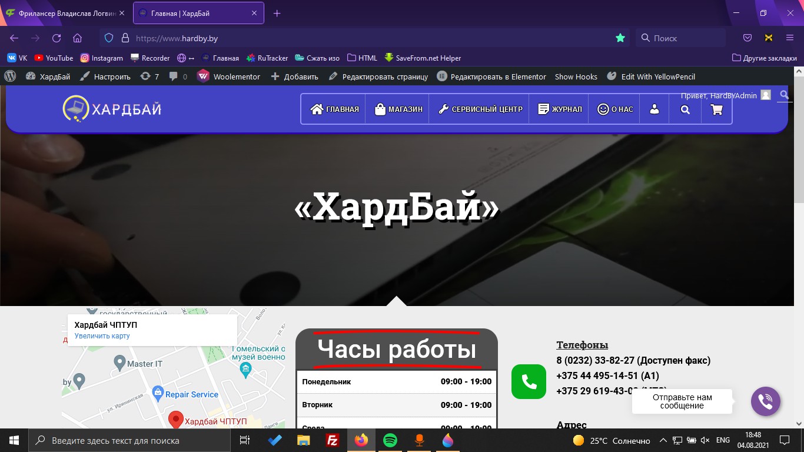Open the purple Viber chat bubble
This screenshot has width=804, height=452.
coord(766,401)
